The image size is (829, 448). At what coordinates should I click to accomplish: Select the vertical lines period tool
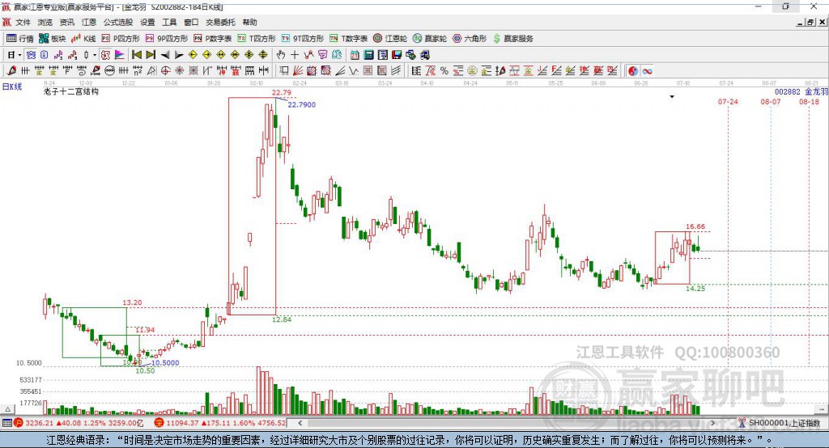tap(25, 70)
